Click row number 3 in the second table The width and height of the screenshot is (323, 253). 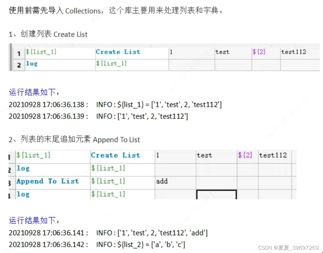point(10,183)
